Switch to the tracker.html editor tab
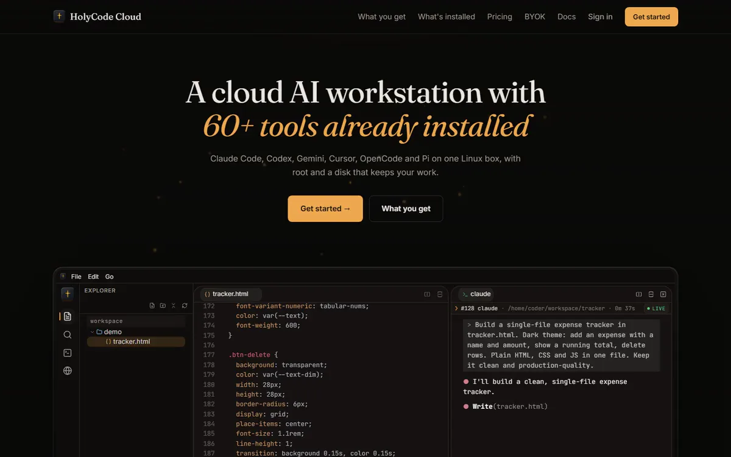Screen dimensions: 731x457 [231, 294]
